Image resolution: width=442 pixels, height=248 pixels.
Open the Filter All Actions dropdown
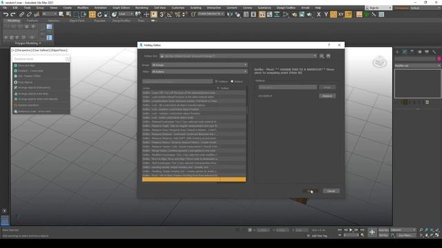pos(200,72)
